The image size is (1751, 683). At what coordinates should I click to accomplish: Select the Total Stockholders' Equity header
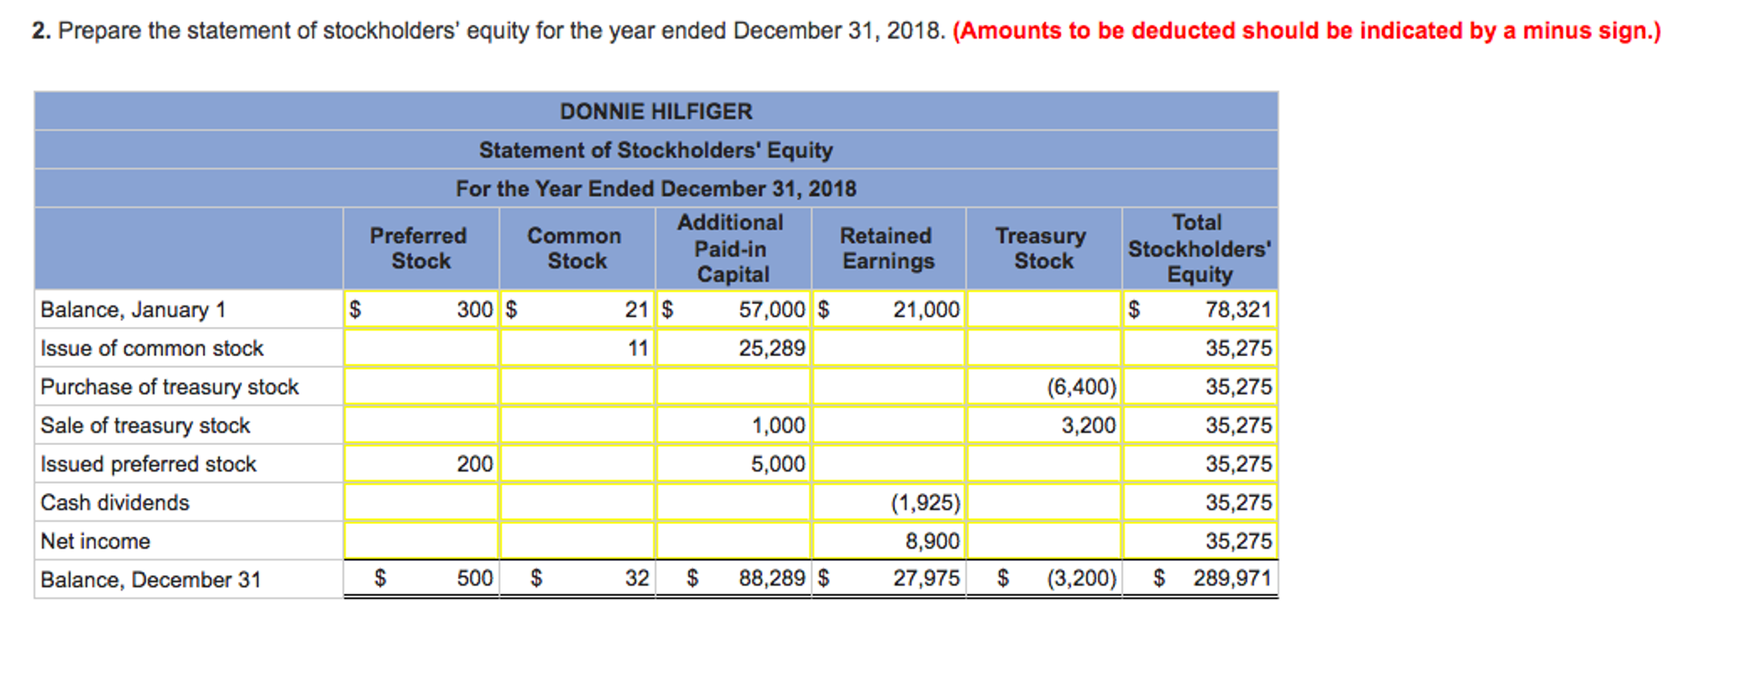[x=1199, y=248]
